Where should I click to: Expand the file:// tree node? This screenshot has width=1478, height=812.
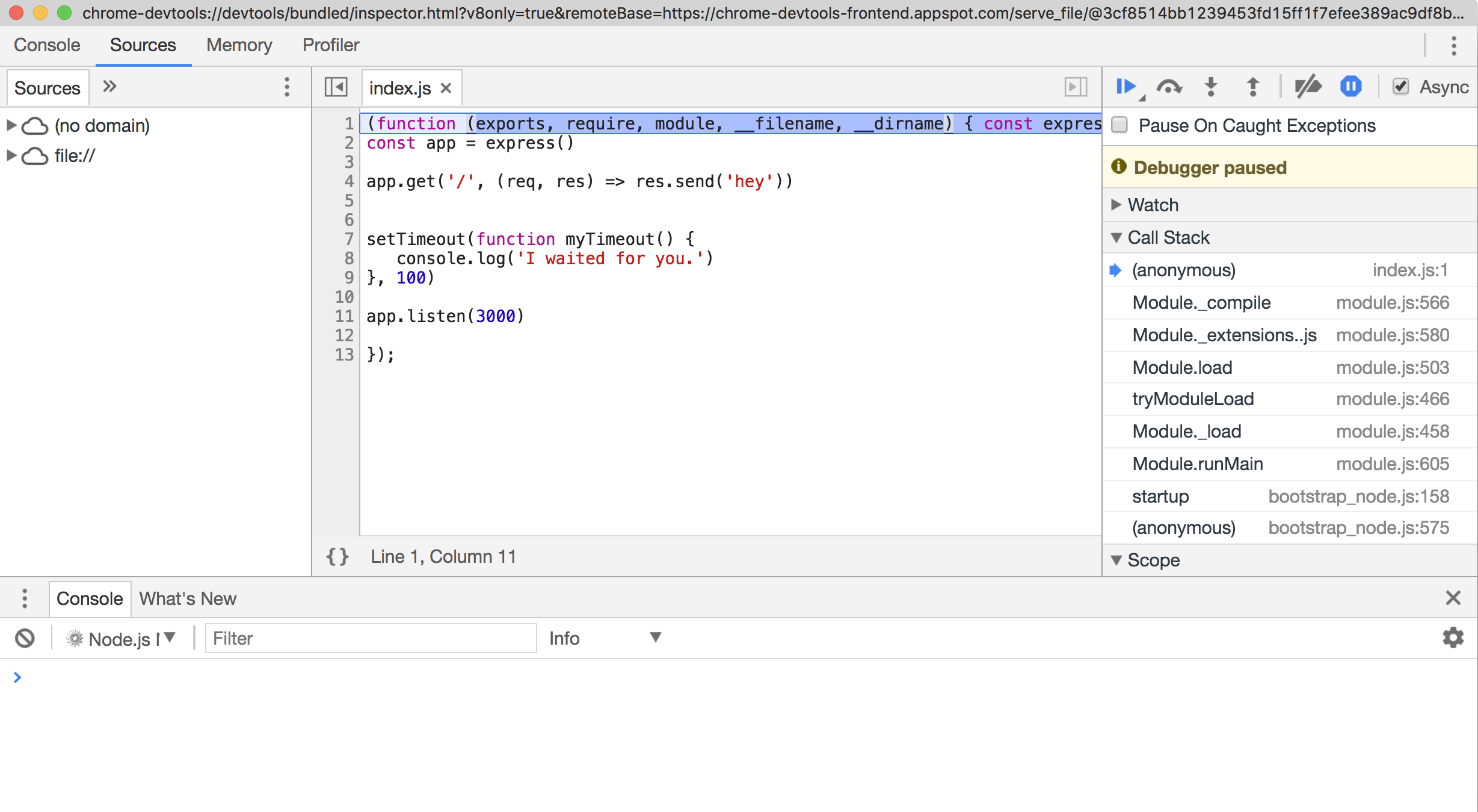tap(11, 155)
